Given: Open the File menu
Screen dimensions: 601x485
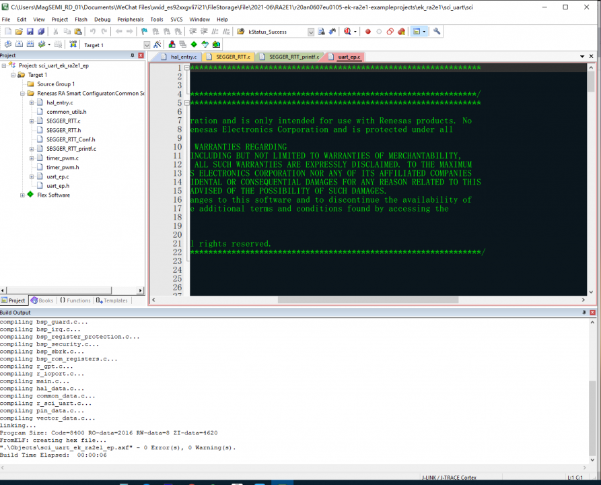Looking at the screenshot, I should [6, 19].
